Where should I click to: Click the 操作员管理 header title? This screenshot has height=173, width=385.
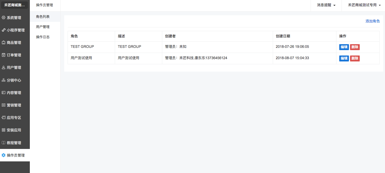coord(44,5)
